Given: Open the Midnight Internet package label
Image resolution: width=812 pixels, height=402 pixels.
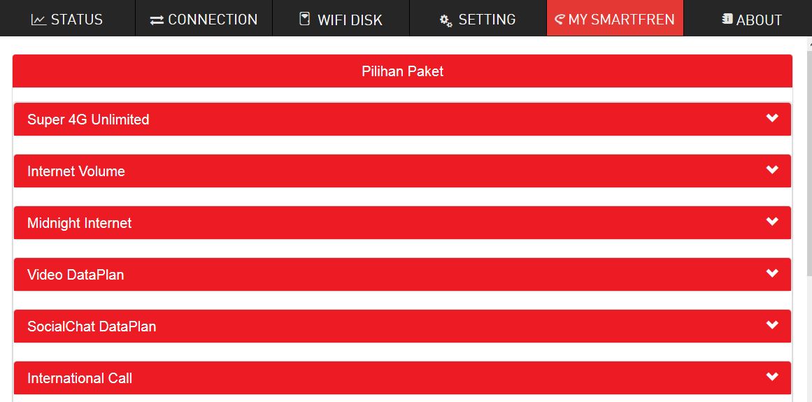Looking at the screenshot, I should (79, 223).
